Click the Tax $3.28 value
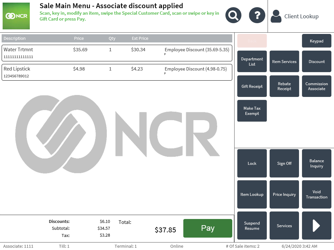This screenshot has width=334, height=250. click(x=105, y=235)
